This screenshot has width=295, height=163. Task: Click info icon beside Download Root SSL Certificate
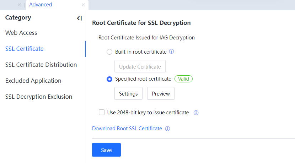point(168,129)
